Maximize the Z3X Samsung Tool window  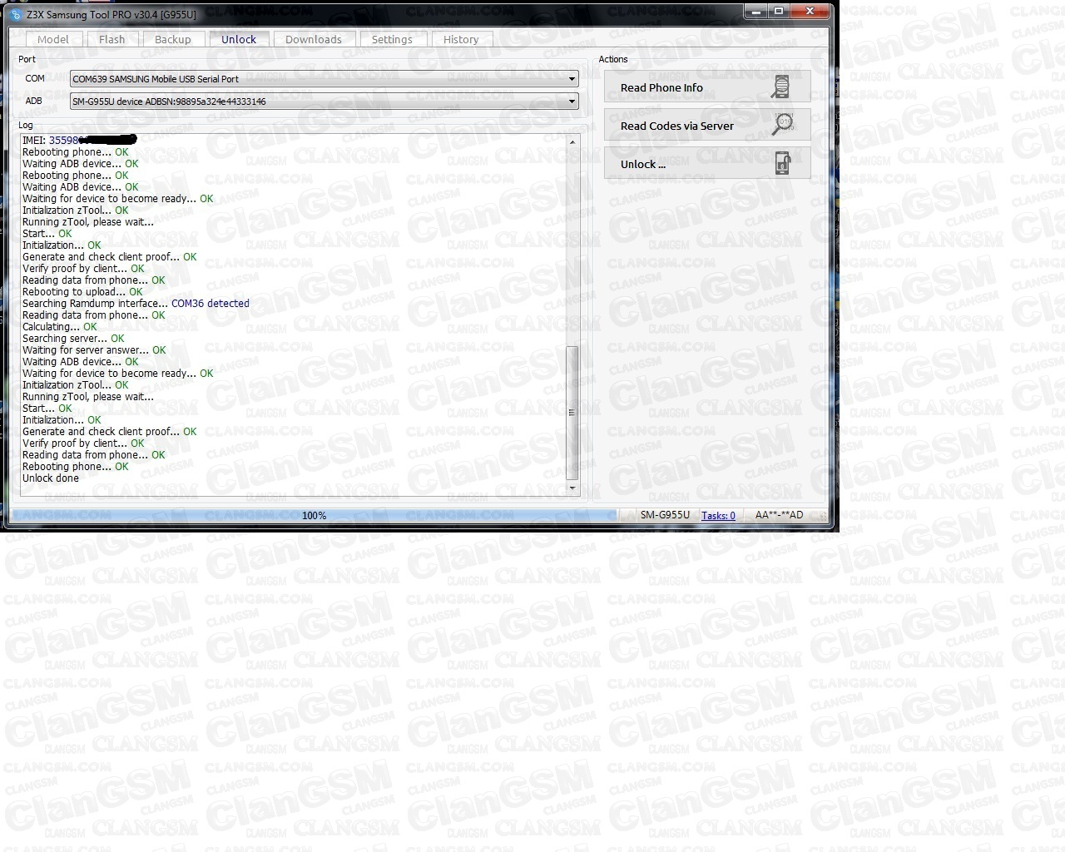780,11
